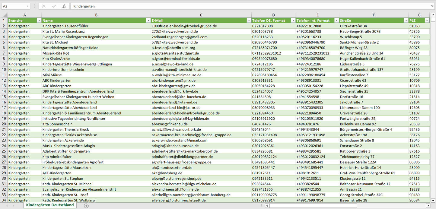Expand the Straße column filter dropdown
The width and height of the screenshot is (436, 209).
click(x=406, y=21)
